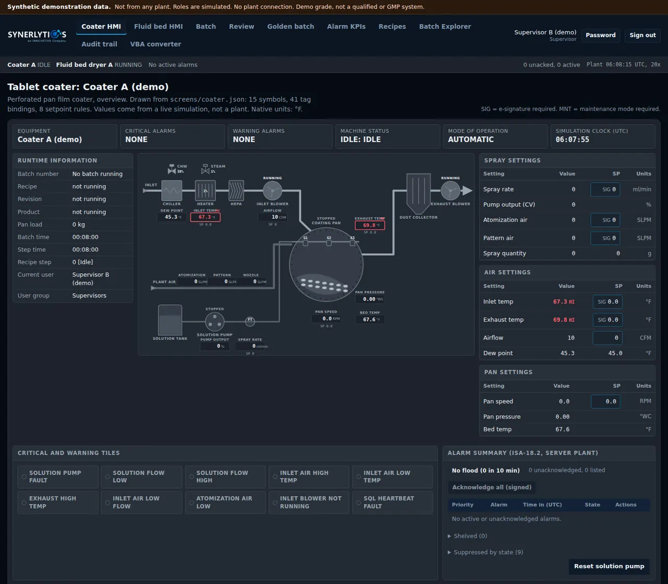Focus the Exhaust temp setpoint field
668x584 pixels.
(x=607, y=320)
